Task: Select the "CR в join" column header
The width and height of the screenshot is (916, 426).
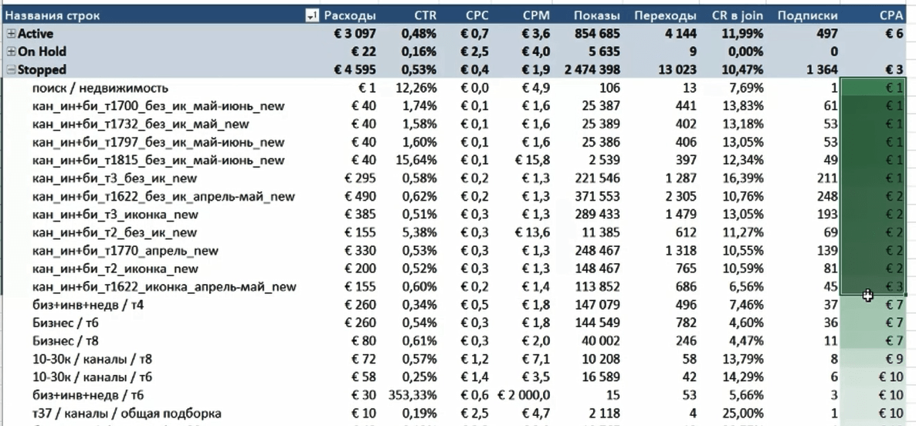Action: [x=738, y=15]
